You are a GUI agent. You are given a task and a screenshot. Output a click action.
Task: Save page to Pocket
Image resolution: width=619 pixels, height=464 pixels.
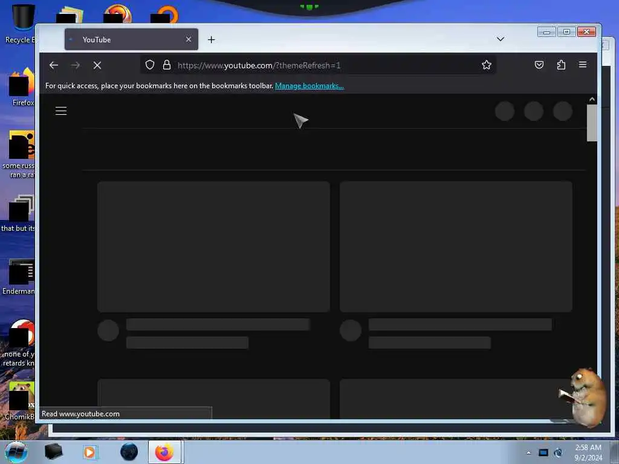pyautogui.click(x=539, y=65)
